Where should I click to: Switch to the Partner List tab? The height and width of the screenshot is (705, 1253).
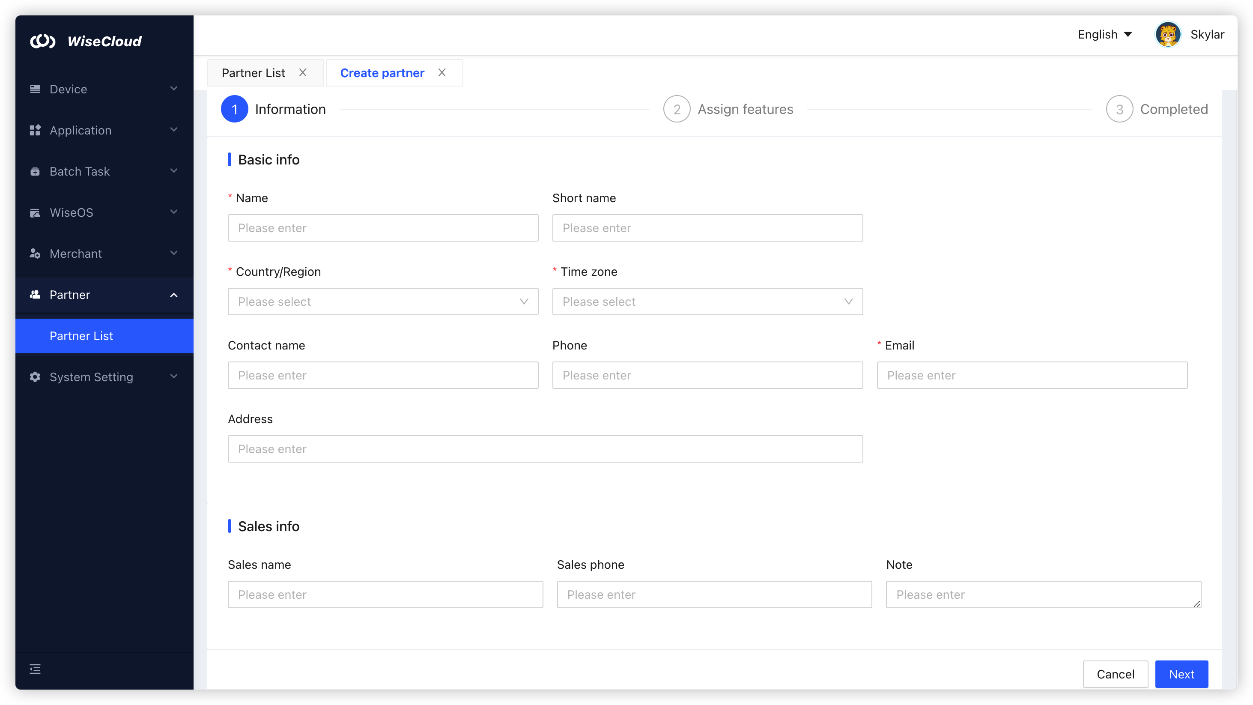[x=254, y=72]
